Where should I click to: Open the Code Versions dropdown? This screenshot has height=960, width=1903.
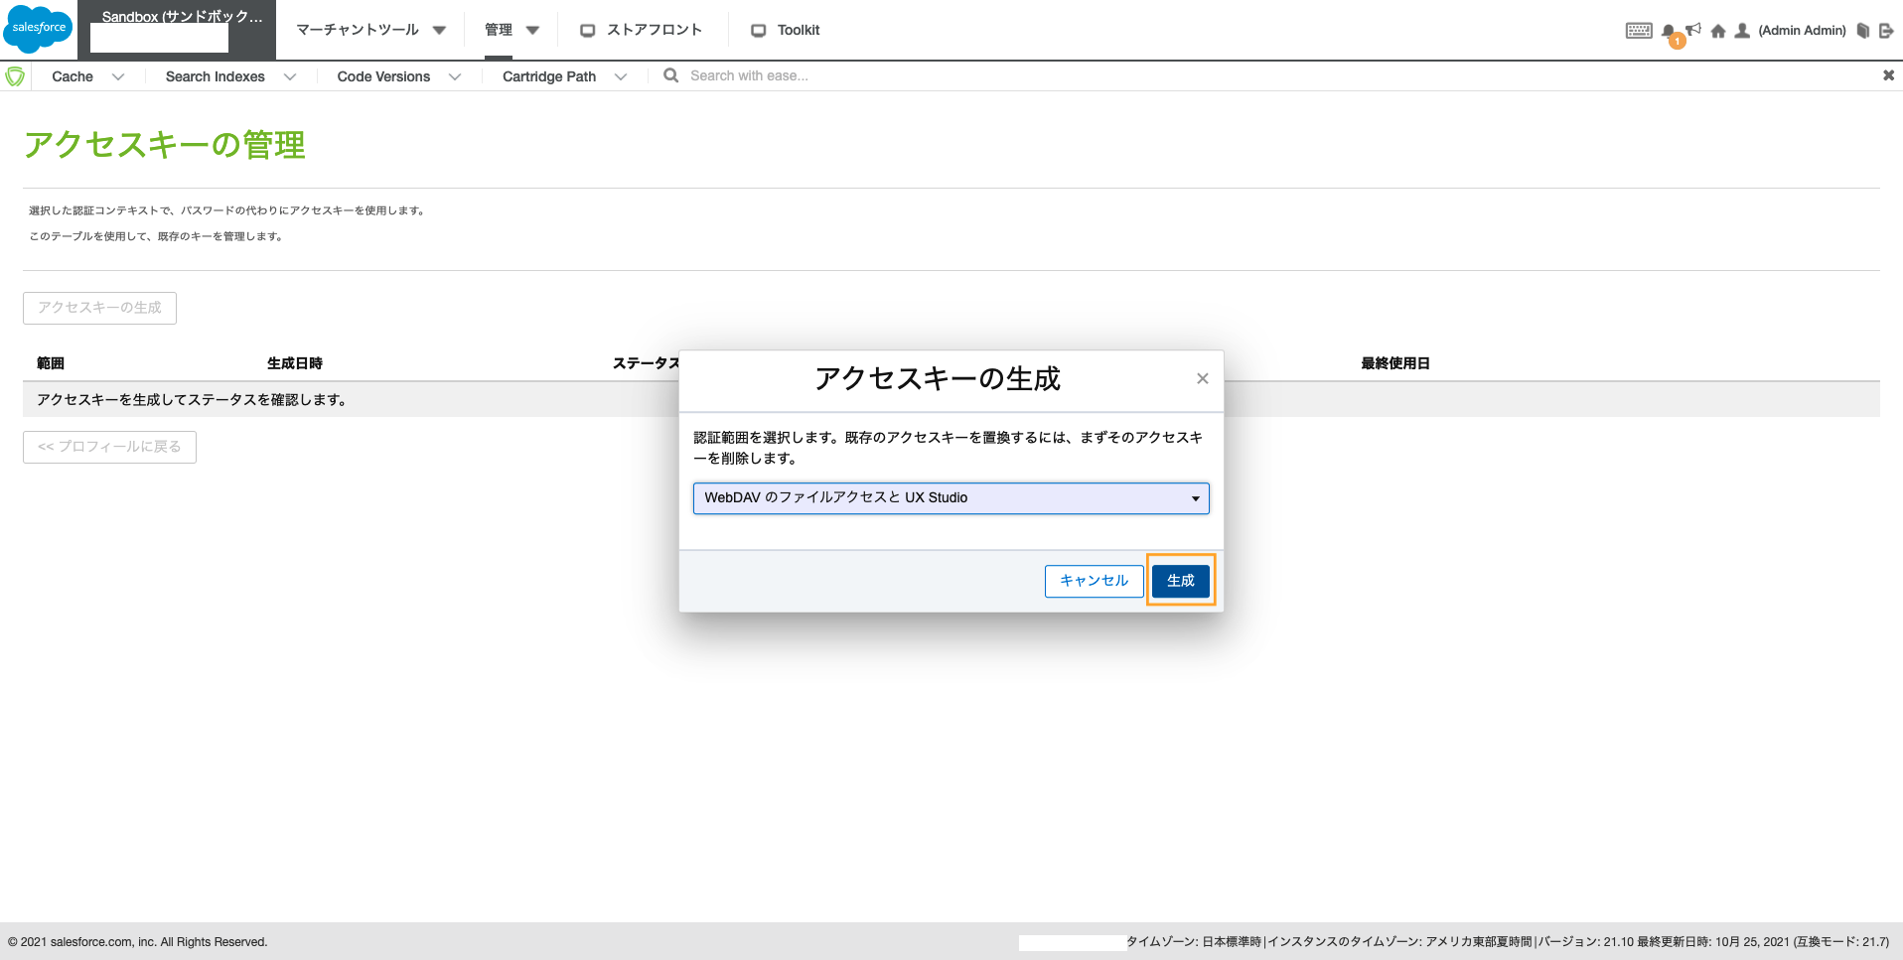(455, 75)
